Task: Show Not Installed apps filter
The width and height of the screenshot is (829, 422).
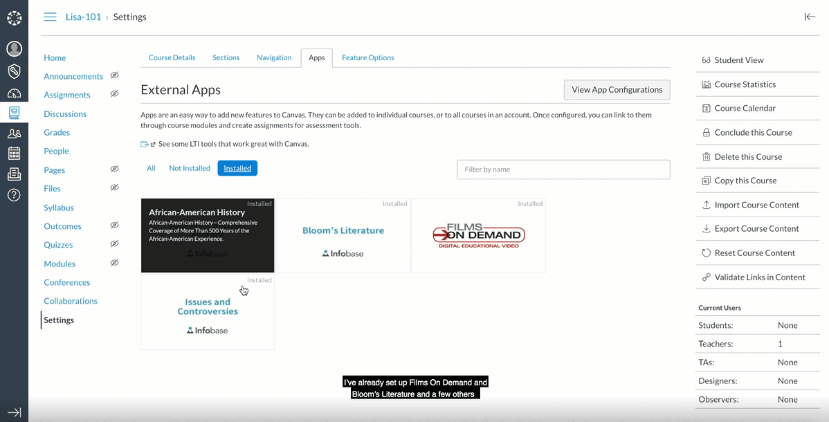Action: coord(190,168)
